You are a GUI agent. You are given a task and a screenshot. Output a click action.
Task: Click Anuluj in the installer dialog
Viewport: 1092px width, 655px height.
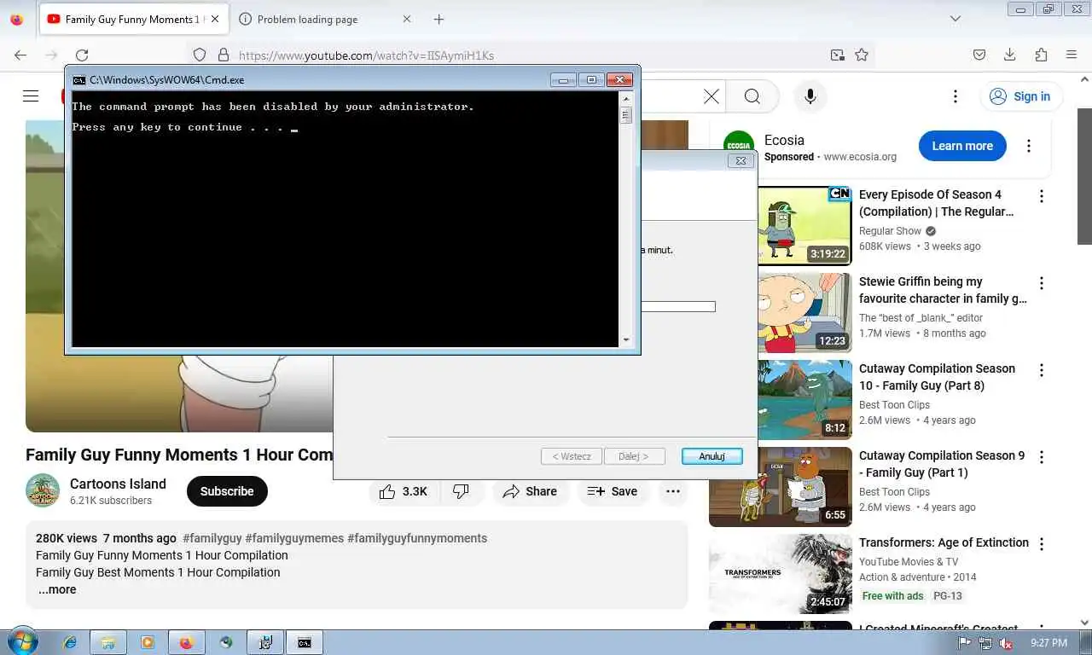(712, 456)
